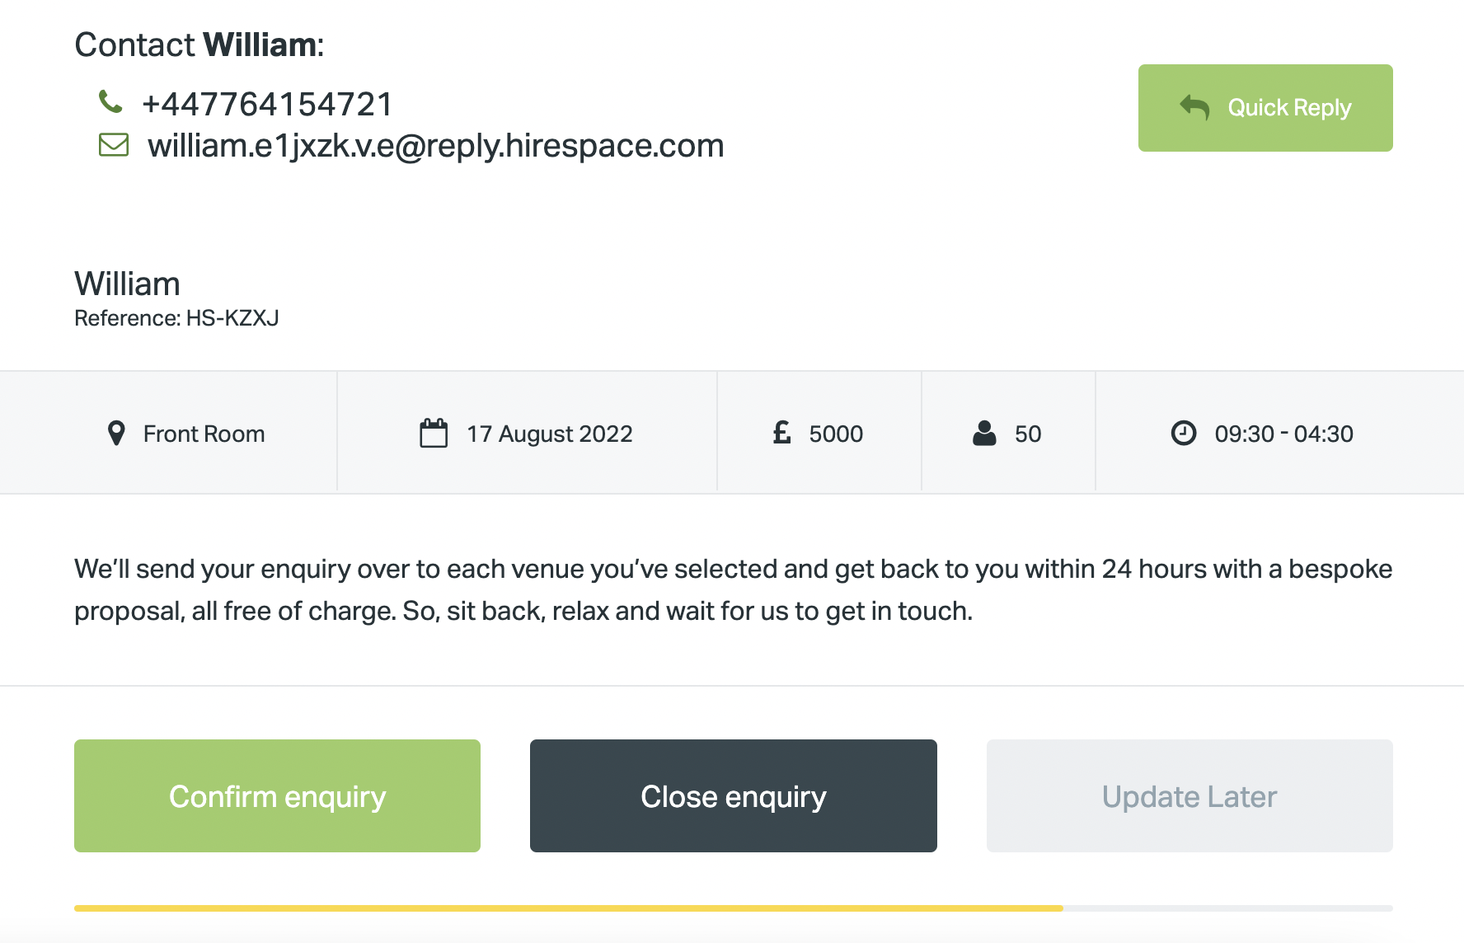Click William's hirespace email address
The width and height of the screenshot is (1464, 943).
435,146
